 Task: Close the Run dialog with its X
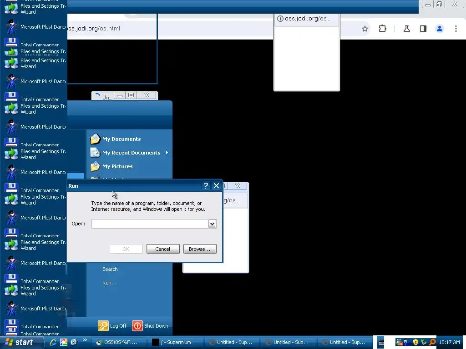[x=216, y=186]
